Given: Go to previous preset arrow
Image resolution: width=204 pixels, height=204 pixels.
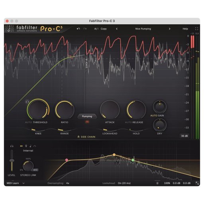Looking at the screenshot, I should click(117, 29).
